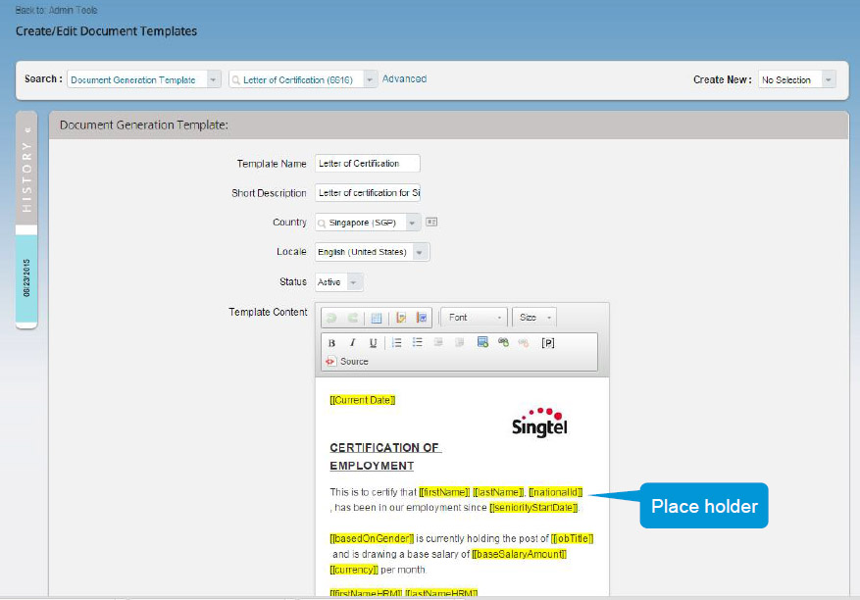Insert a numbered list
860x600 pixels.
tap(397, 343)
